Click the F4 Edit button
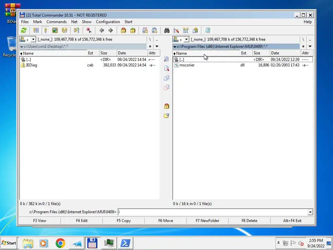The width and height of the screenshot is (333, 250). point(82,221)
